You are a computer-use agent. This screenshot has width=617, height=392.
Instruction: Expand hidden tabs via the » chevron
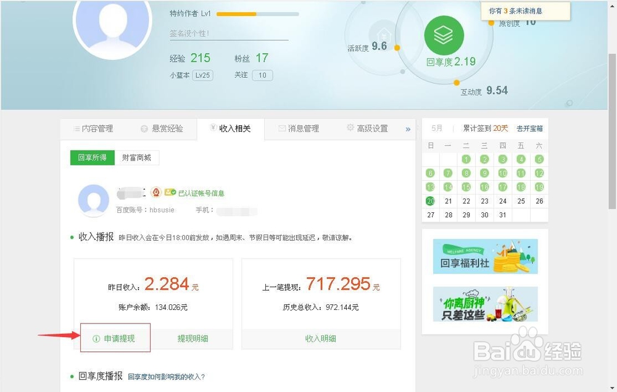tap(407, 129)
